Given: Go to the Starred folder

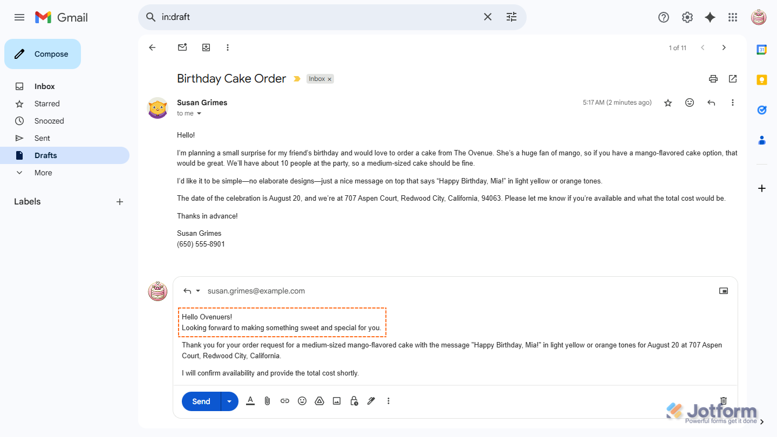Looking at the screenshot, I should (x=47, y=104).
